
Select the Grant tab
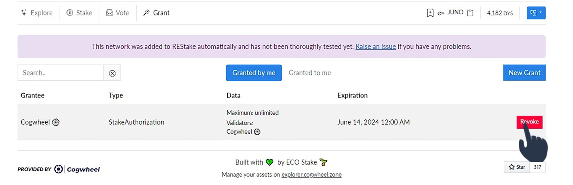coord(156,13)
